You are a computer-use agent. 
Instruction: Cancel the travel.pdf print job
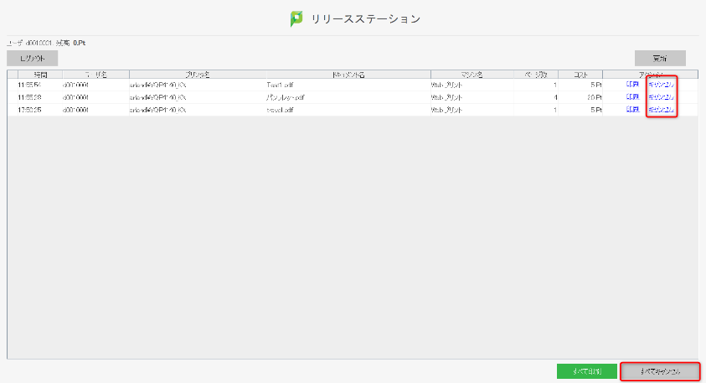(661, 110)
